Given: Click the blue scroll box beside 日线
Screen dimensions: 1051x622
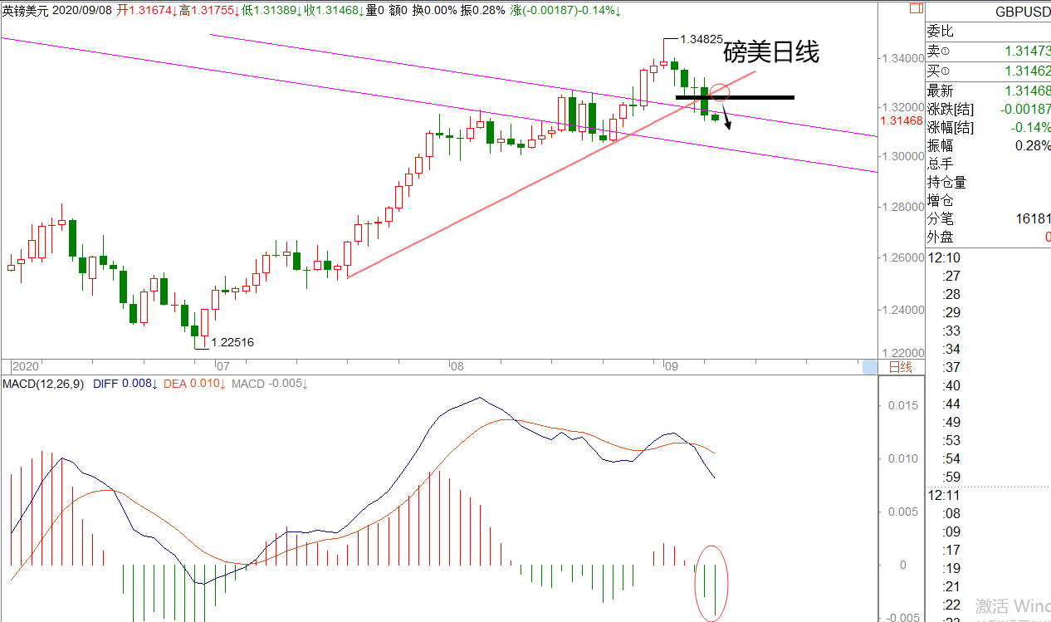Looking at the screenshot, I should coord(869,367).
